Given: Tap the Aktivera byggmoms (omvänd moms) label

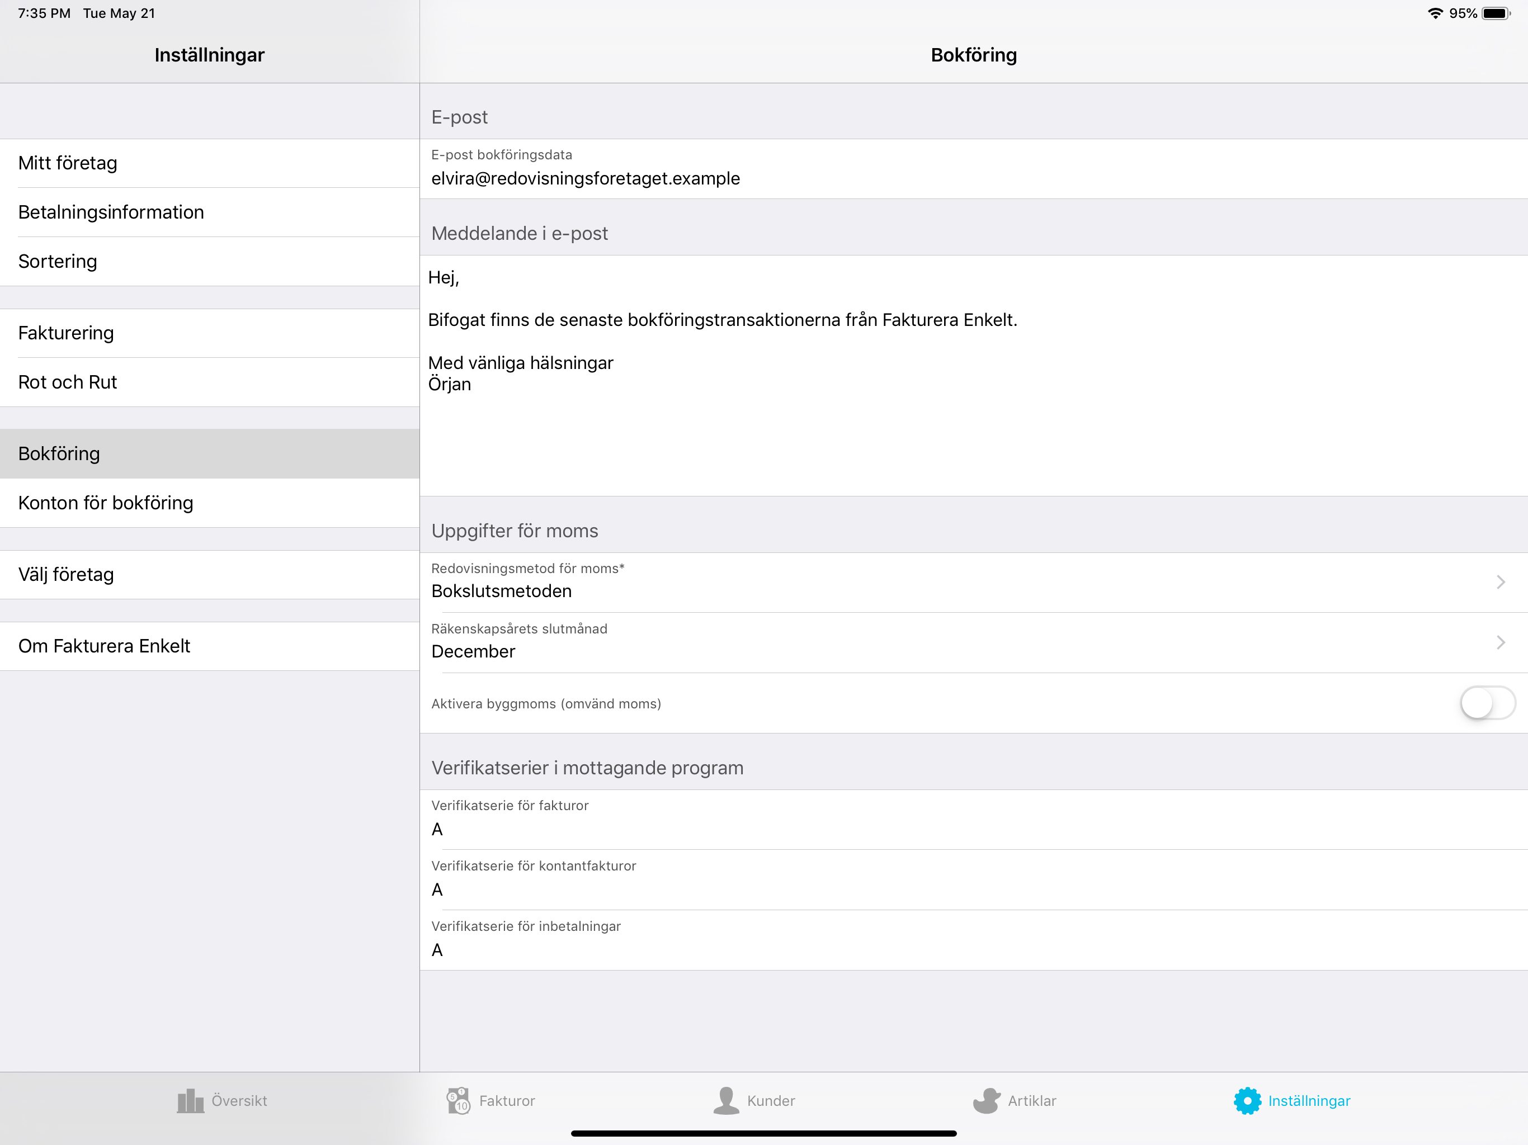Looking at the screenshot, I should click(x=546, y=704).
